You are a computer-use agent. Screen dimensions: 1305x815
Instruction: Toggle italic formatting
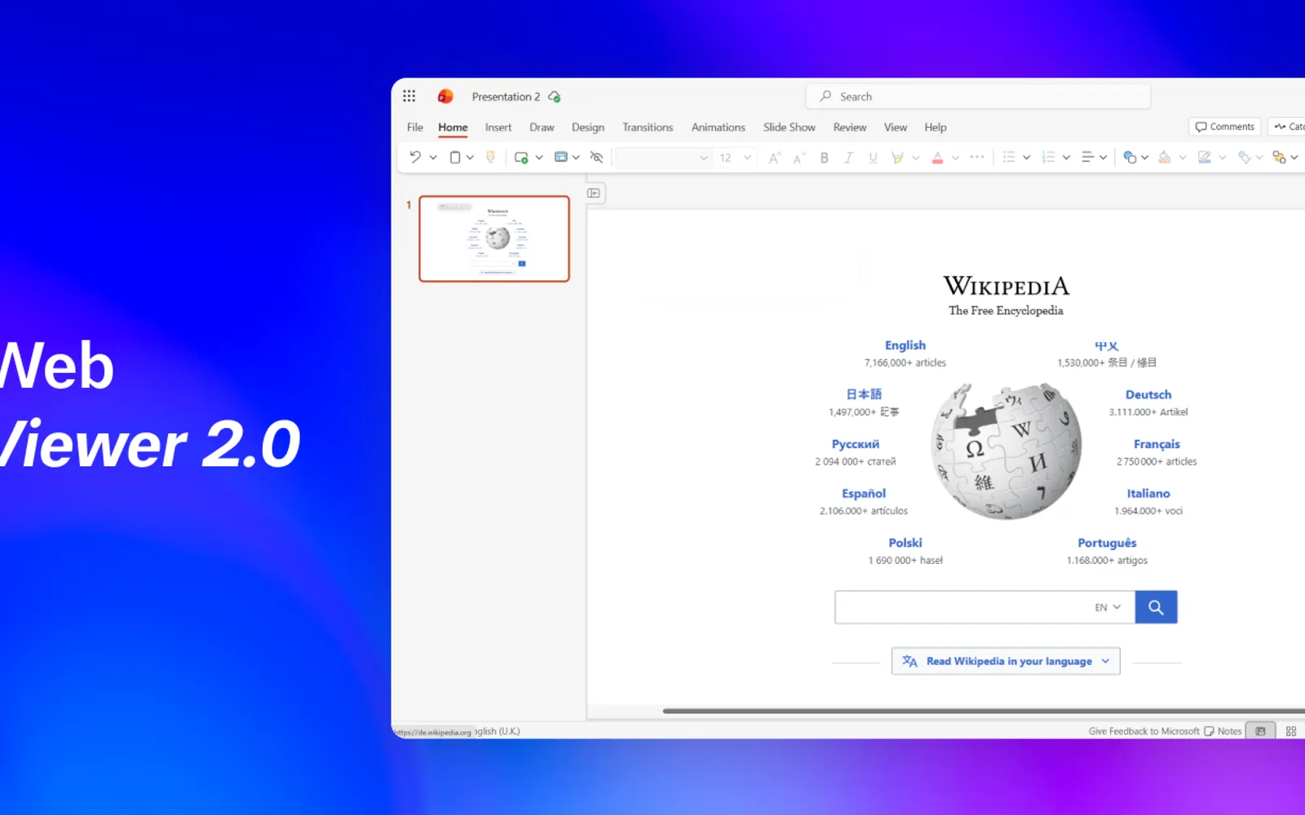coord(848,157)
